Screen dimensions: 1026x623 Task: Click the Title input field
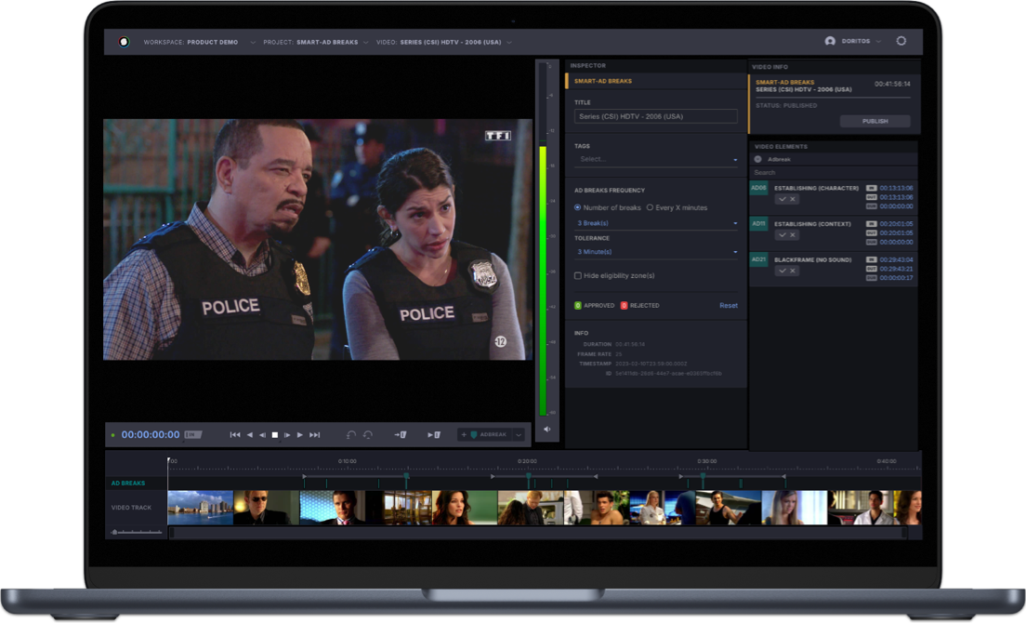coord(655,116)
